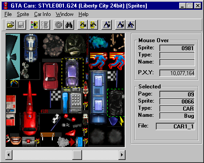Open the Window menu
204x163 pixels.
click(65, 14)
